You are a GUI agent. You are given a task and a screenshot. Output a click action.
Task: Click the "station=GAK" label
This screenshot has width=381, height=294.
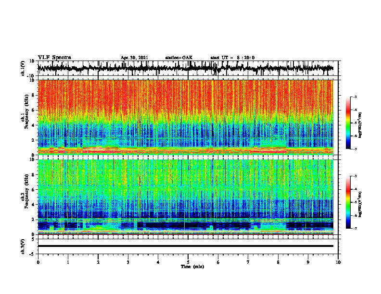tap(179, 58)
